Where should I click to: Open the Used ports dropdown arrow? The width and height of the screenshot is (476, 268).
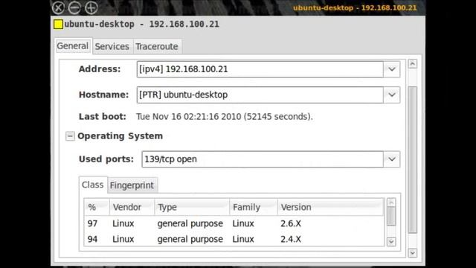[392, 159]
